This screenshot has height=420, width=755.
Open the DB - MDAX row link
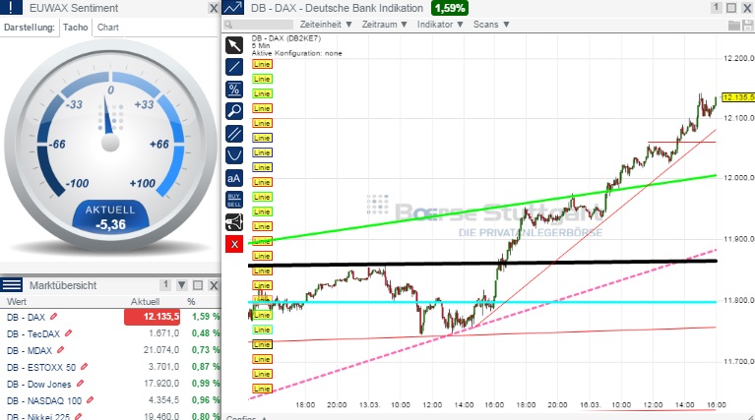point(30,351)
